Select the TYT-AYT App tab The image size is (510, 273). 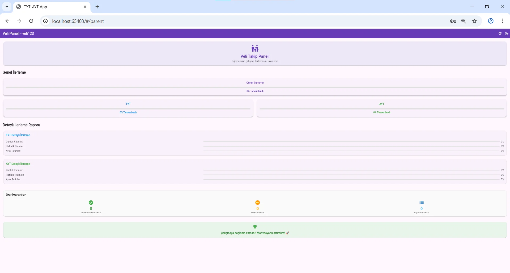click(x=52, y=7)
